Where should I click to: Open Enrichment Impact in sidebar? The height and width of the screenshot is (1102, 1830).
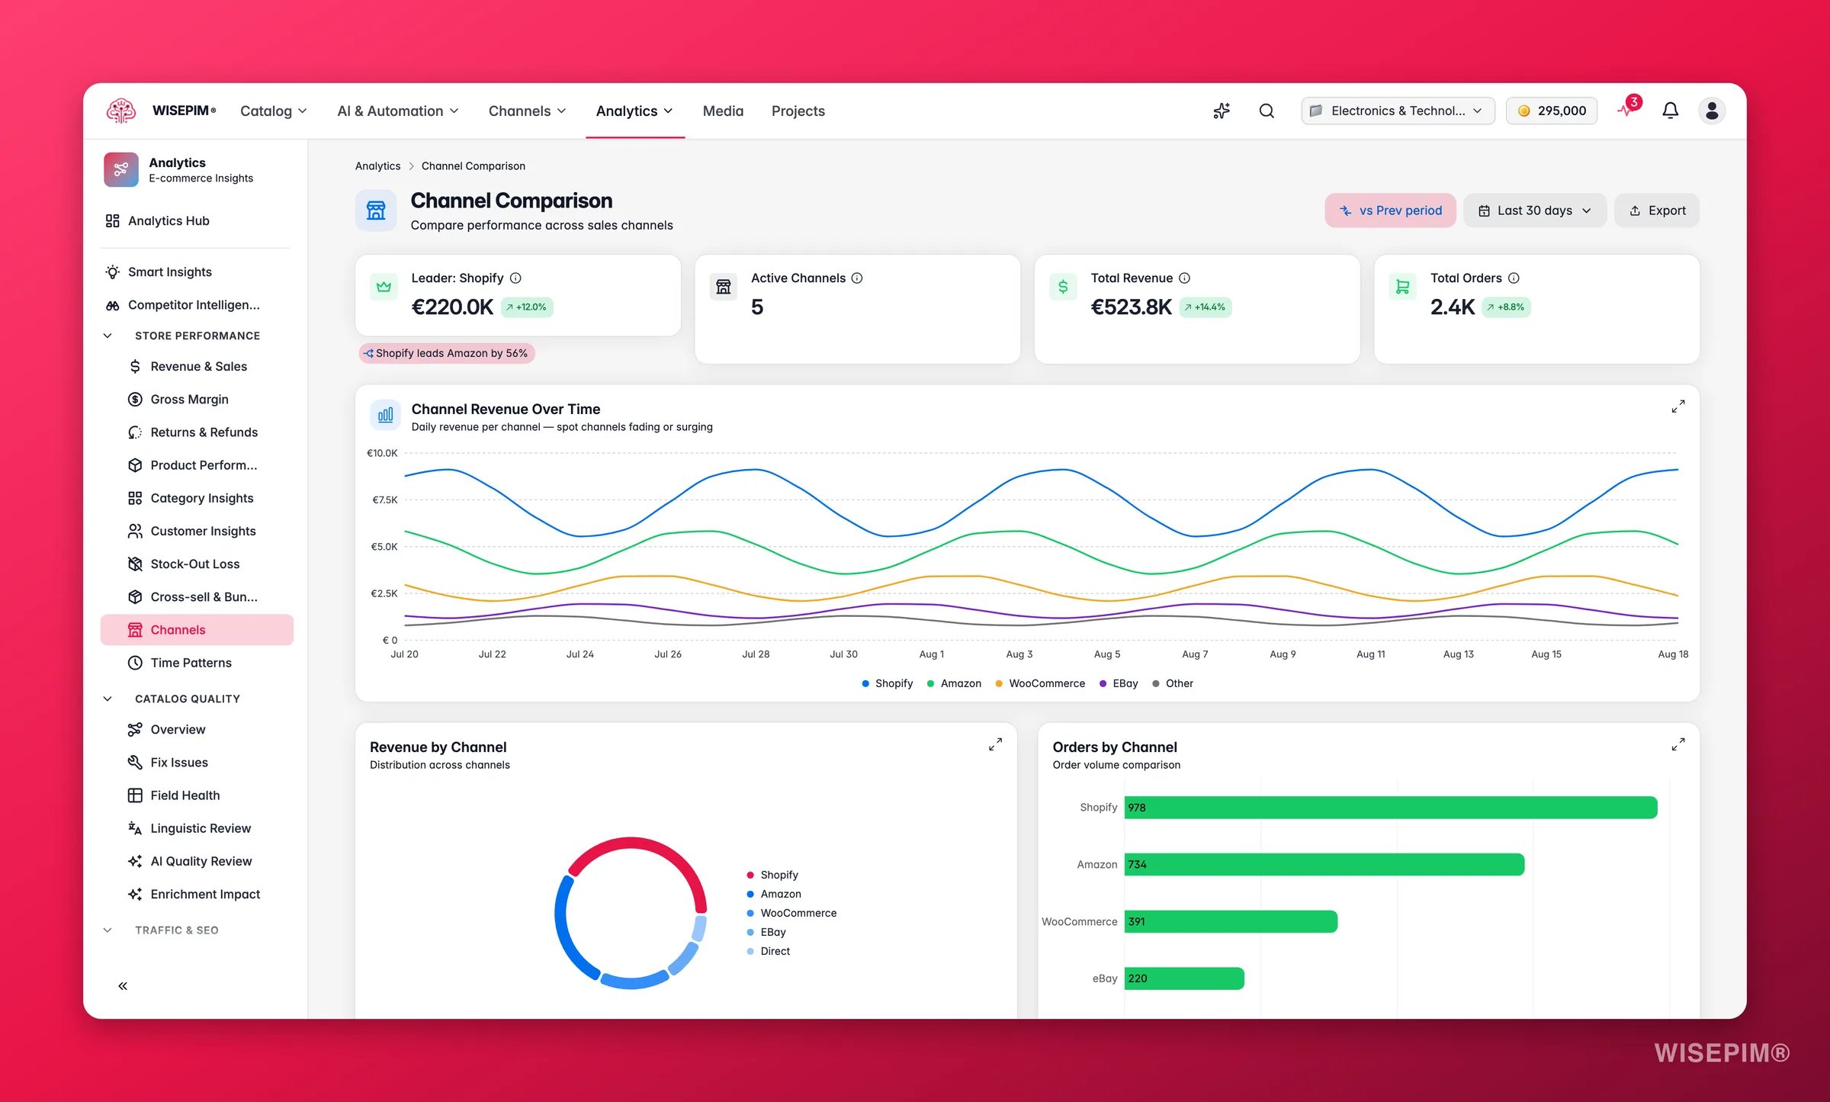point(197,894)
